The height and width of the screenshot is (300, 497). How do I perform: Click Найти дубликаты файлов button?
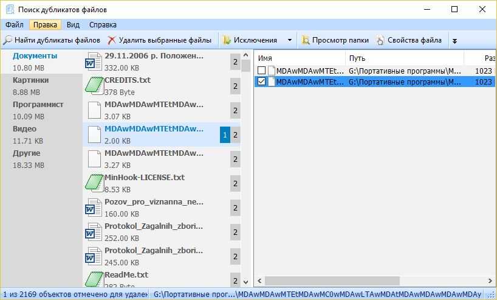[x=52, y=40]
